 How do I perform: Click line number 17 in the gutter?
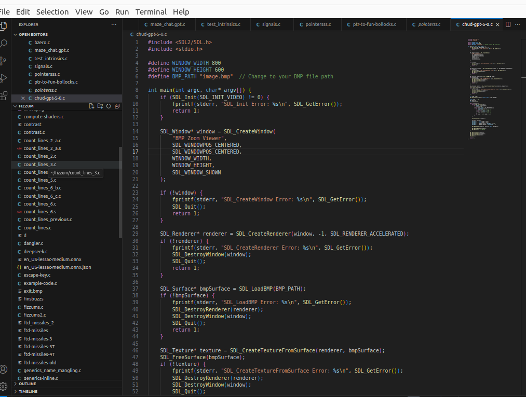pos(135,152)
